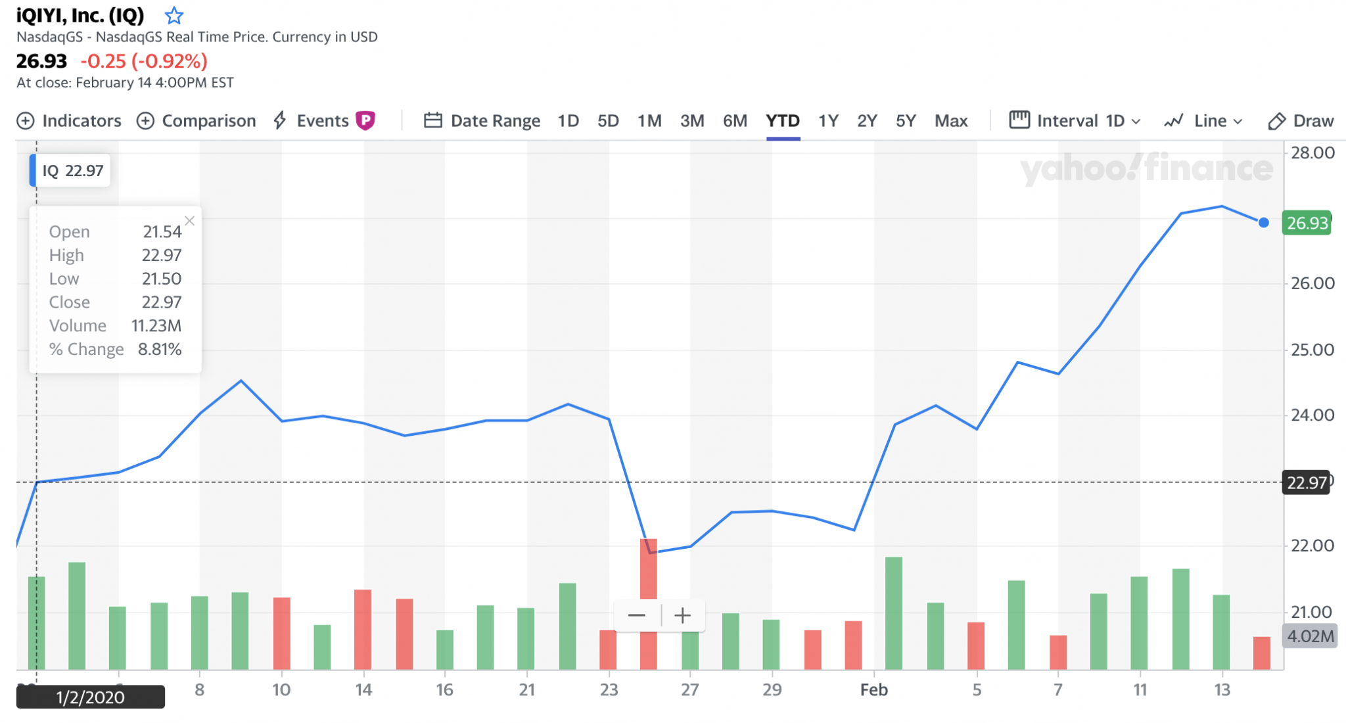The width and height of the screenshot is (1346, 723).
Task: Select 1D range tab
Action: tap(568, 121)
